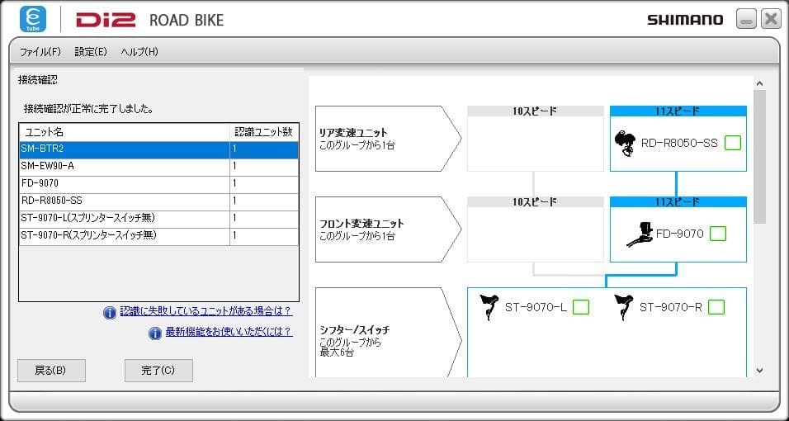
Task: Click the scrollbar down arrow
Action: click(759, 371)
